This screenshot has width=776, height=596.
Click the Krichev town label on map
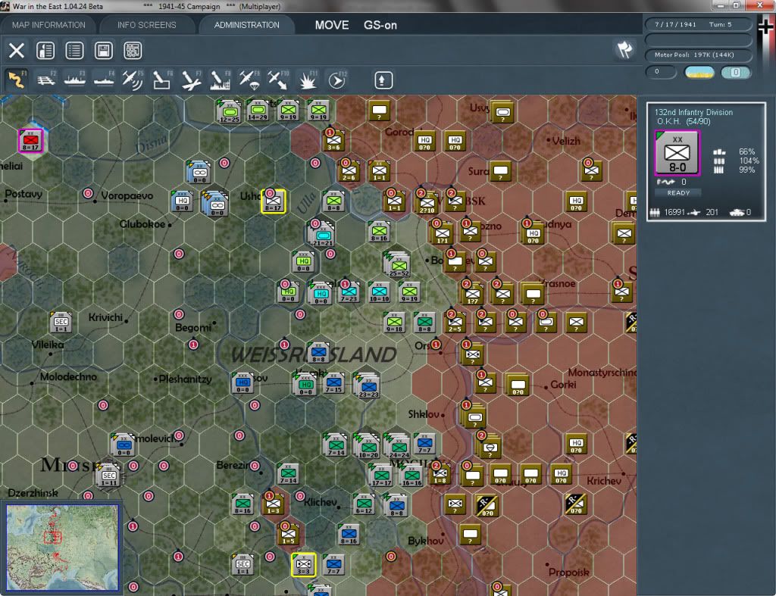604,481
